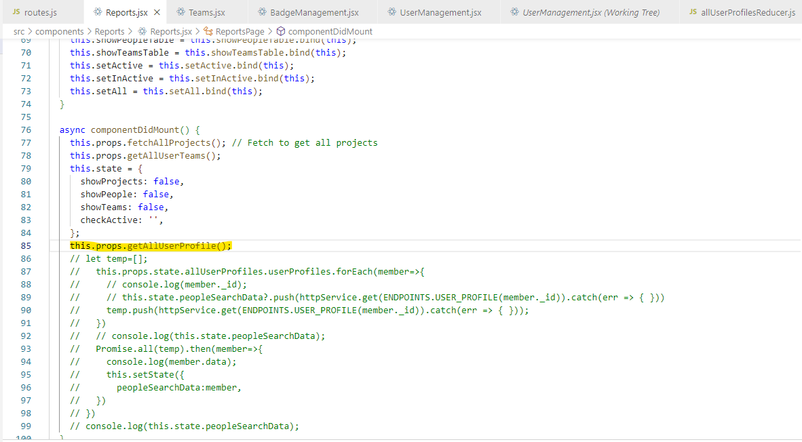The height and width of the screenshot is (442, 802).
Task: Expand breadcrumb chevron after 'ReportsPage'
Action: pos(270,32)
